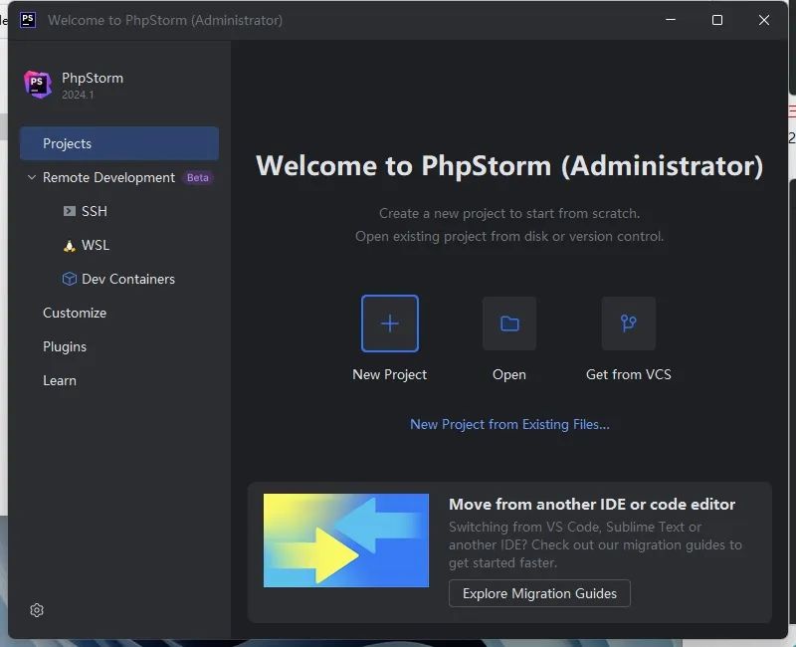Select WSL under Remote Development

click(x=96, y=245)
